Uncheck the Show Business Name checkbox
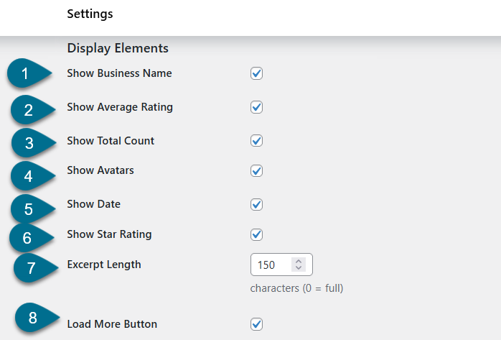Viewport: 501px width, 340px height. click(256, 73)
